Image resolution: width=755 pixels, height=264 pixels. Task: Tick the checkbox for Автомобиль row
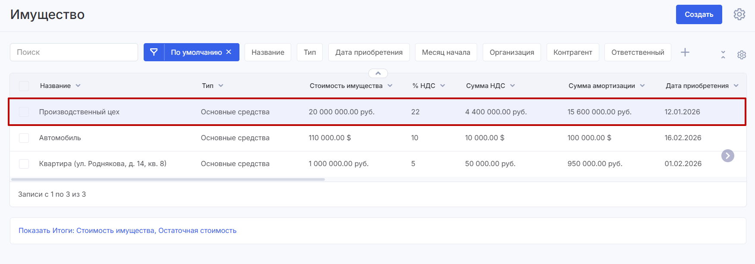click(24, 138)
